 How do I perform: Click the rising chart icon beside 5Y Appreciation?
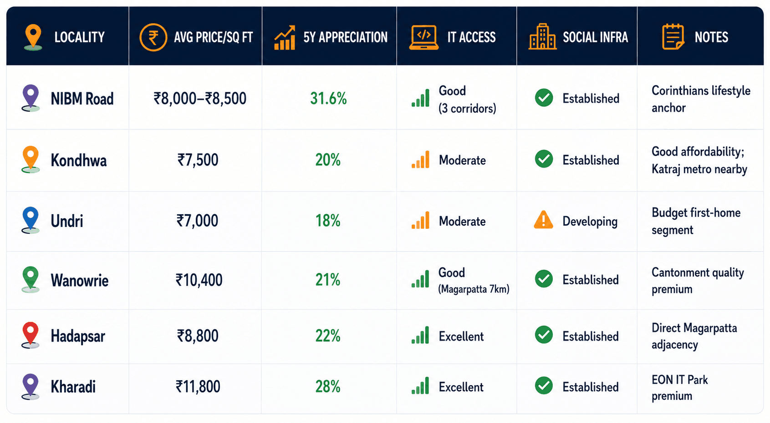tap(285, 37)
